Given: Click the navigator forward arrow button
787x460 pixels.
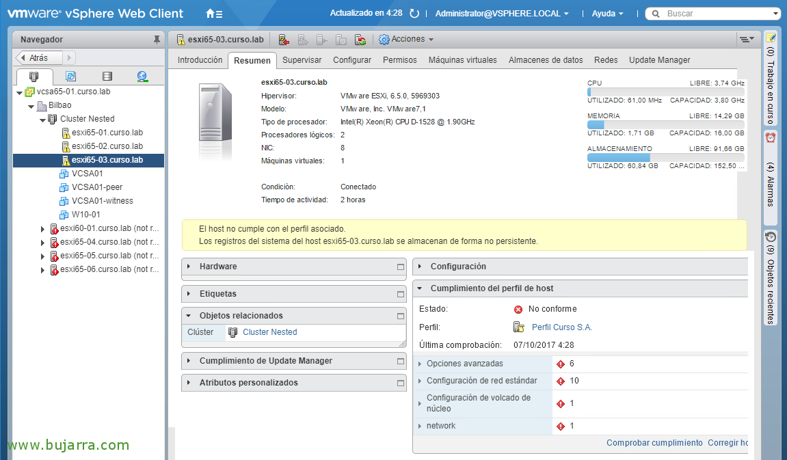Looking at the screenshot, I should pos(69,57).
